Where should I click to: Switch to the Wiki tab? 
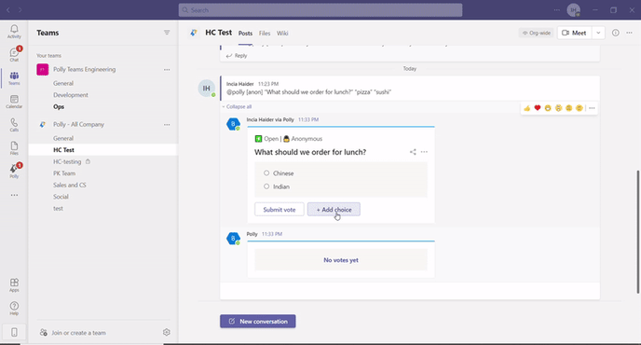coord(282,34)
